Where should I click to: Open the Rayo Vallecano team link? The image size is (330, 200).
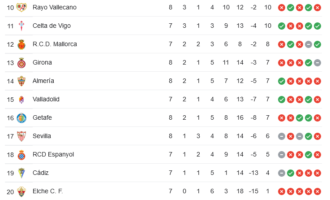click(55, 7)
